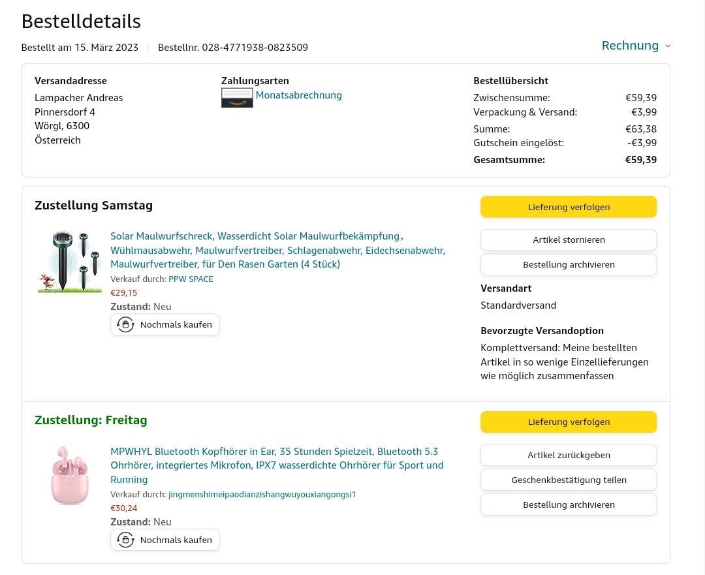Click buy-again icon for Bluetooth headphones
Viewport: 705px width, 575px height.
[125, 540]
